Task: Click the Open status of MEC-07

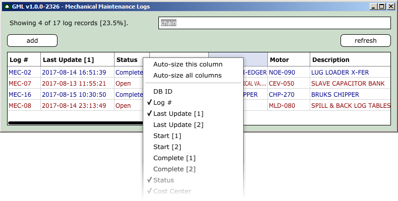Action: click(x=123, y=84)
